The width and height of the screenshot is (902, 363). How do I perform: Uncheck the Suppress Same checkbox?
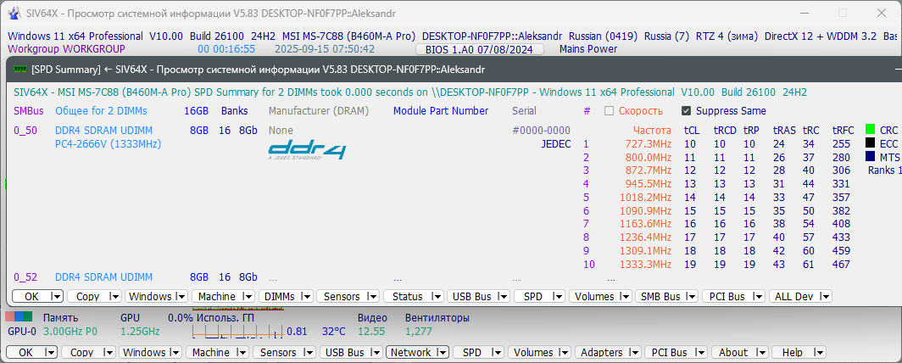686,111
